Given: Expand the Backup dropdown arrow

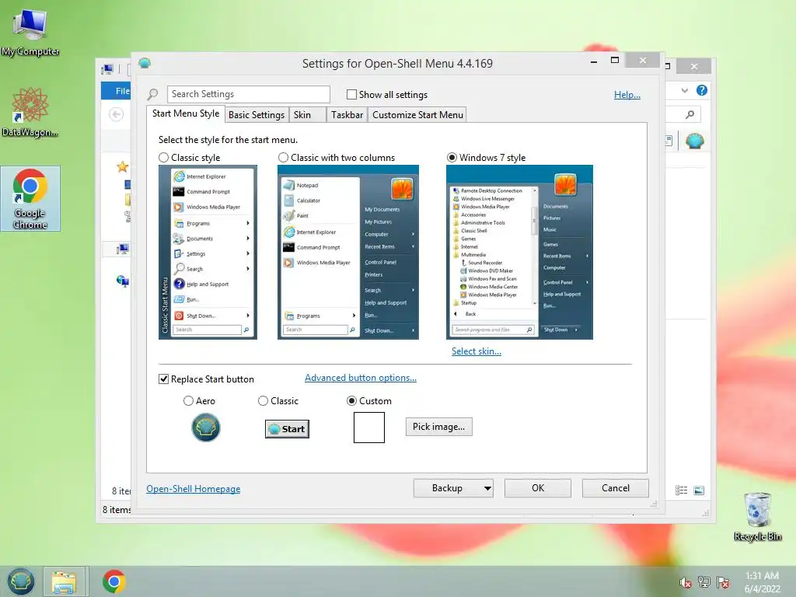Looking at the screenshot, I should [x=487, y=488].
